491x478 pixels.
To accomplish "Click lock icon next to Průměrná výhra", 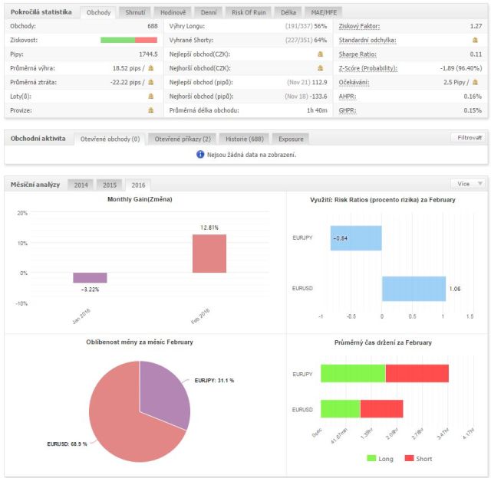I will (x=150, y=68).
